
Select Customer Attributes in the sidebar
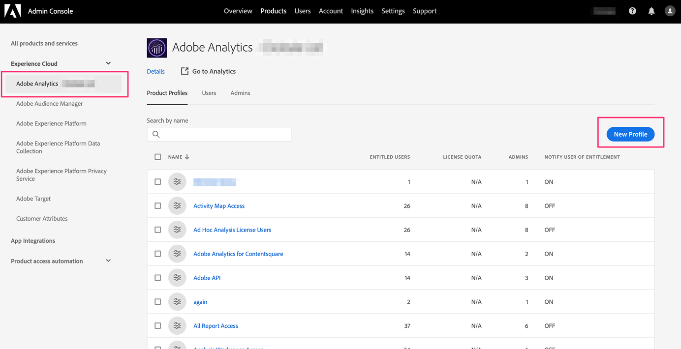(x=42, y=219)
